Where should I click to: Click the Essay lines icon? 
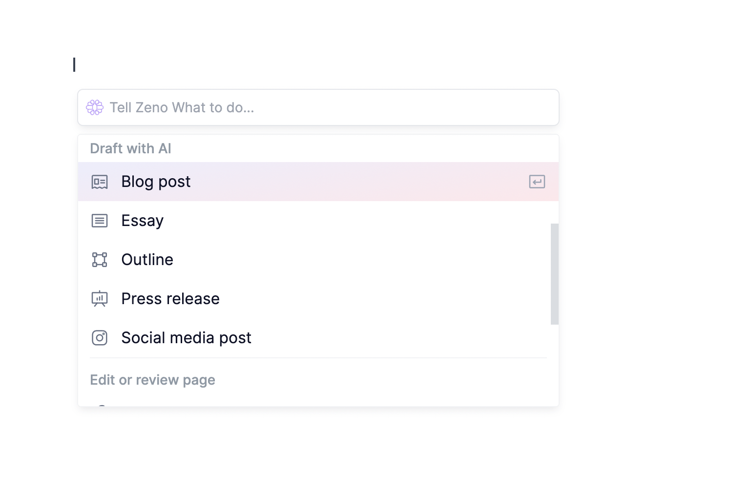(x=100, y=221)
